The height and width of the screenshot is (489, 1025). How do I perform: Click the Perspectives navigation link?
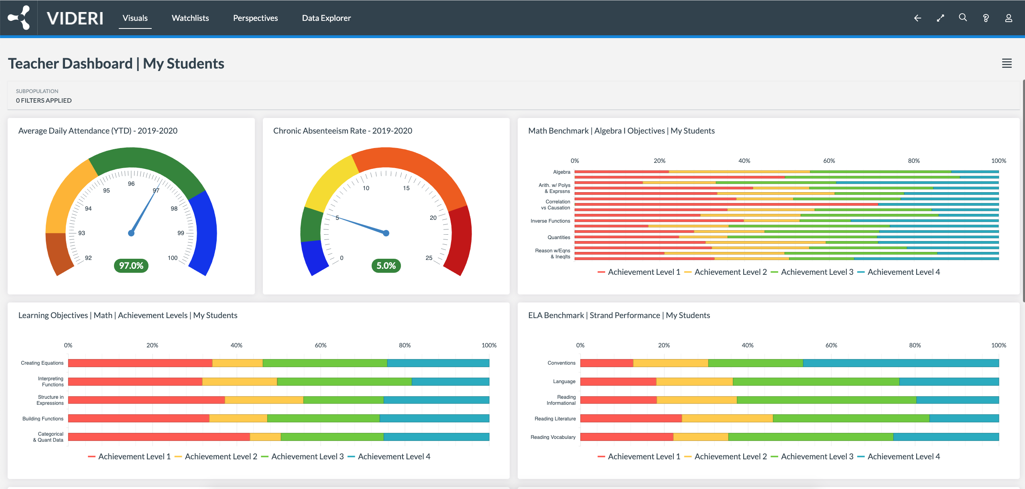[255, 18]
